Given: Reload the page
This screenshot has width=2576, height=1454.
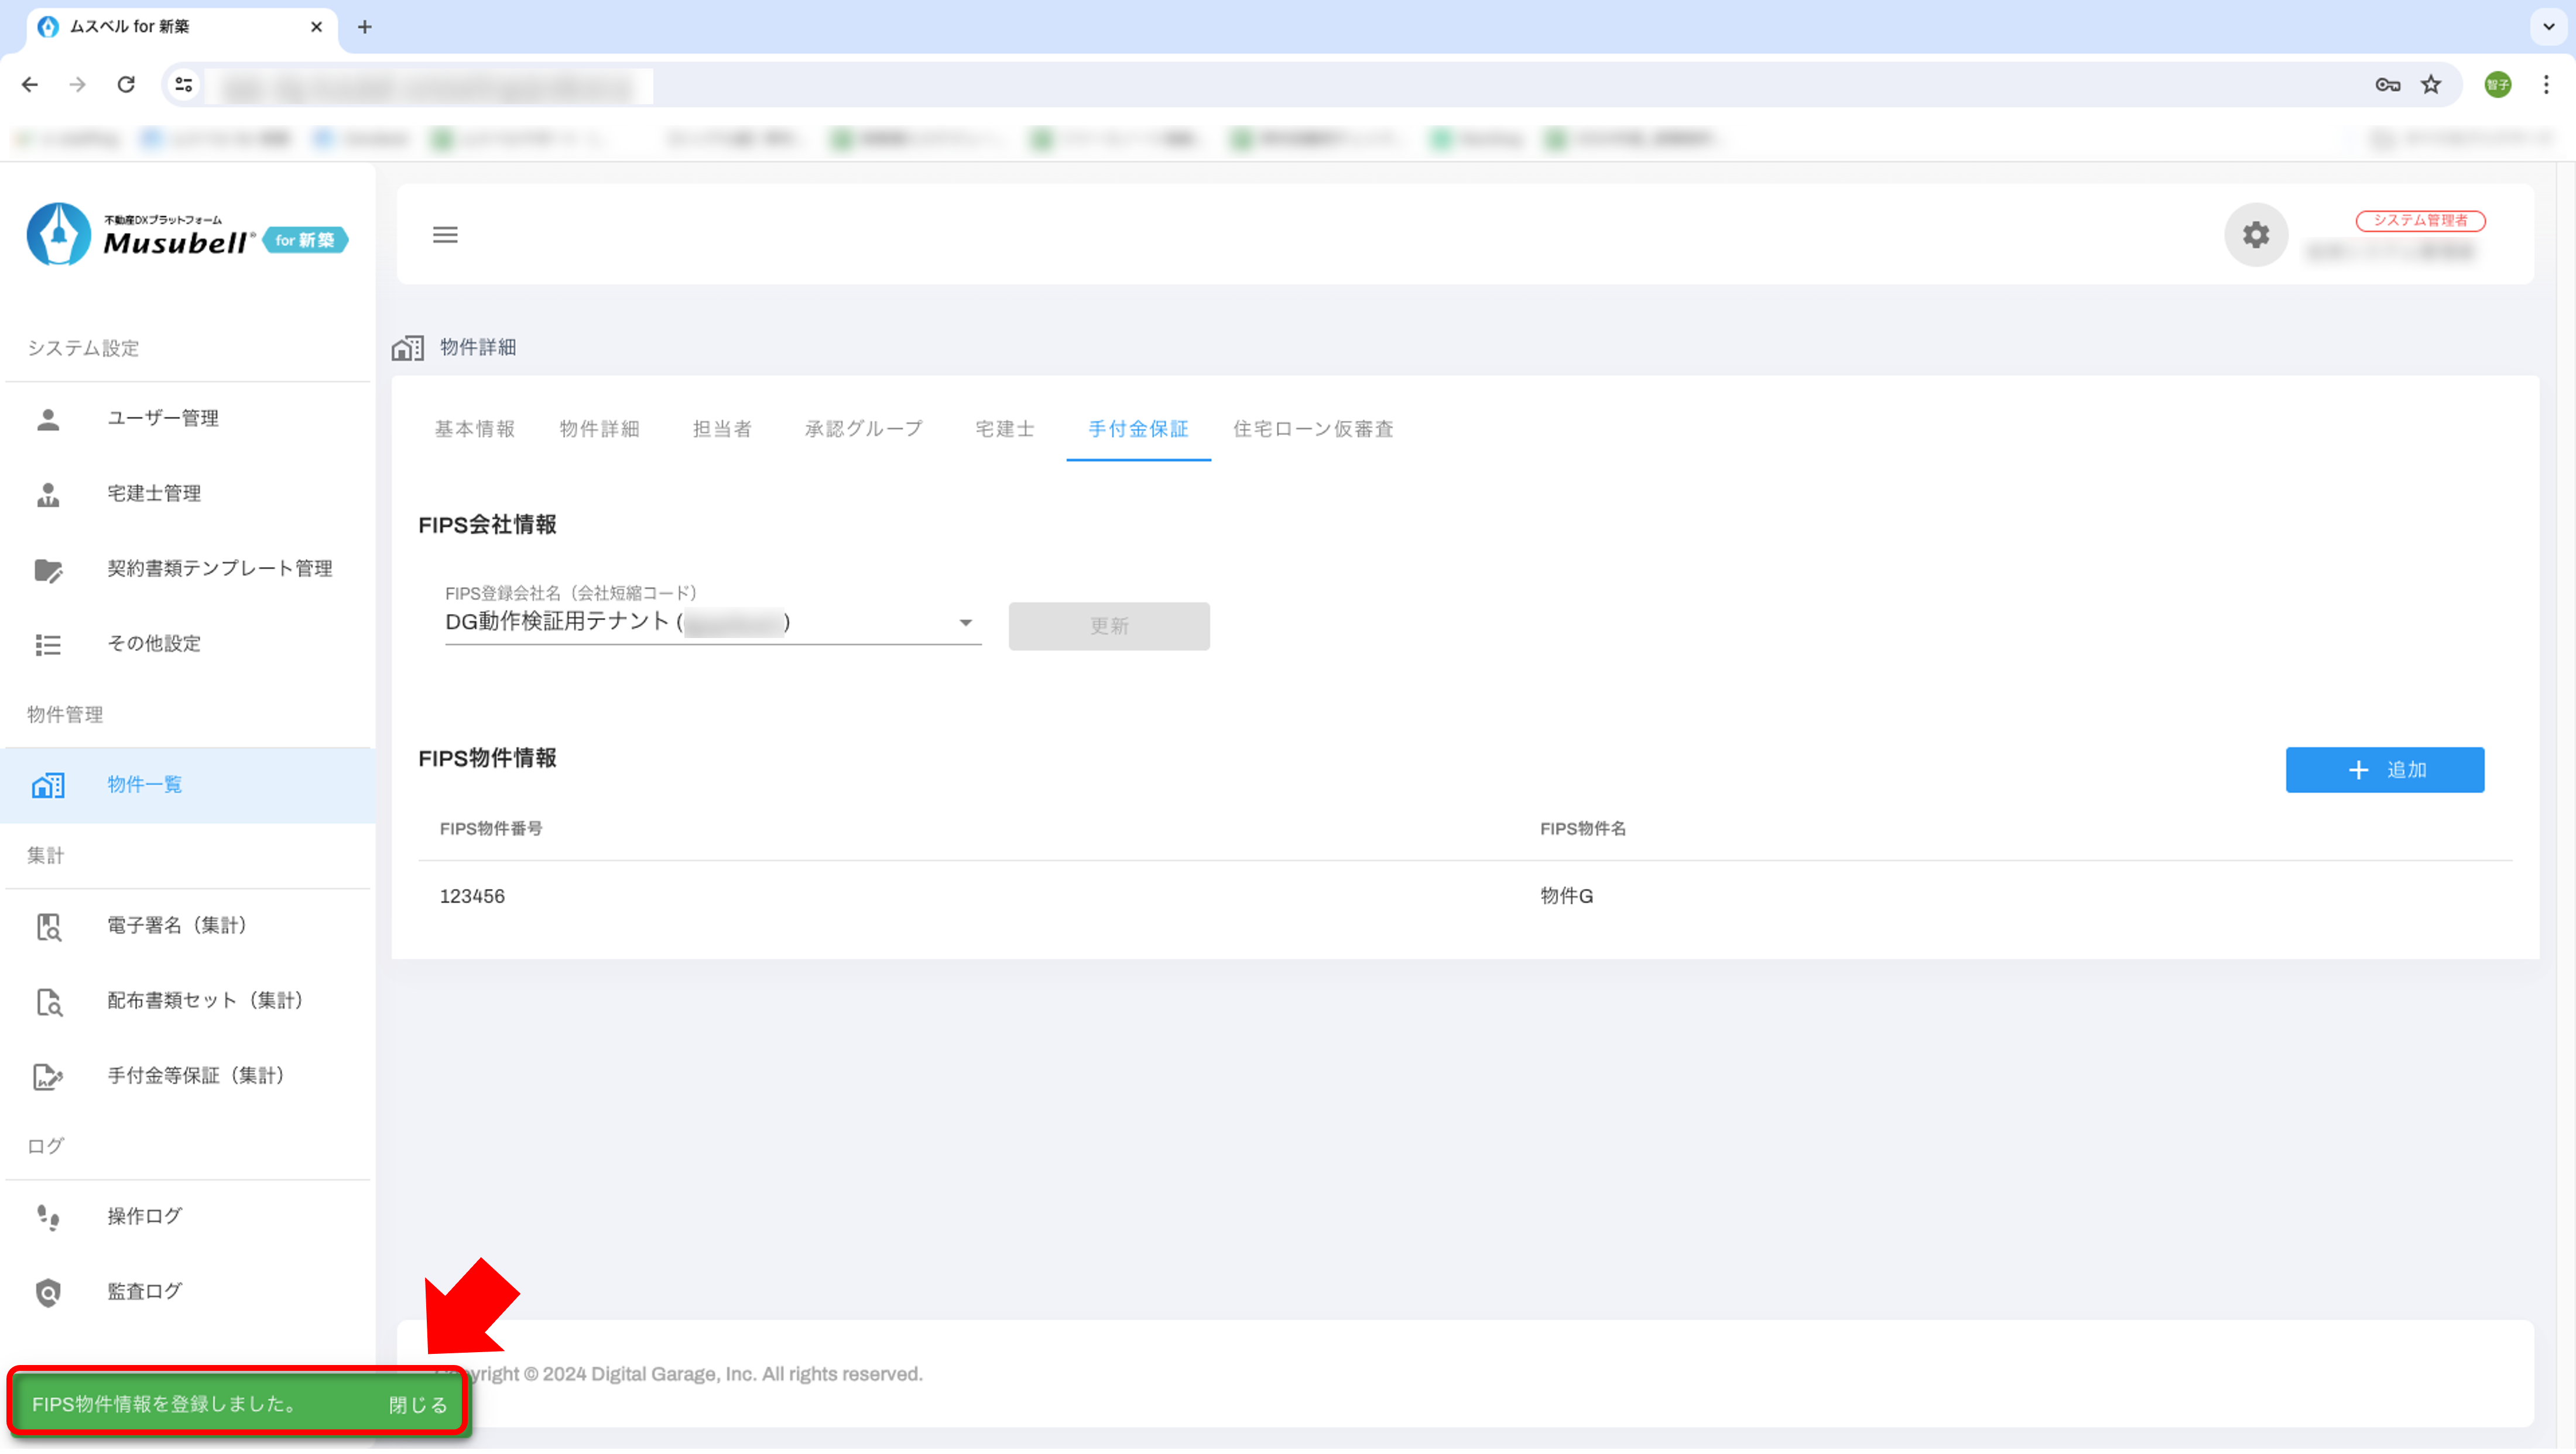Looking at the screenshot, I should (126, 85).
